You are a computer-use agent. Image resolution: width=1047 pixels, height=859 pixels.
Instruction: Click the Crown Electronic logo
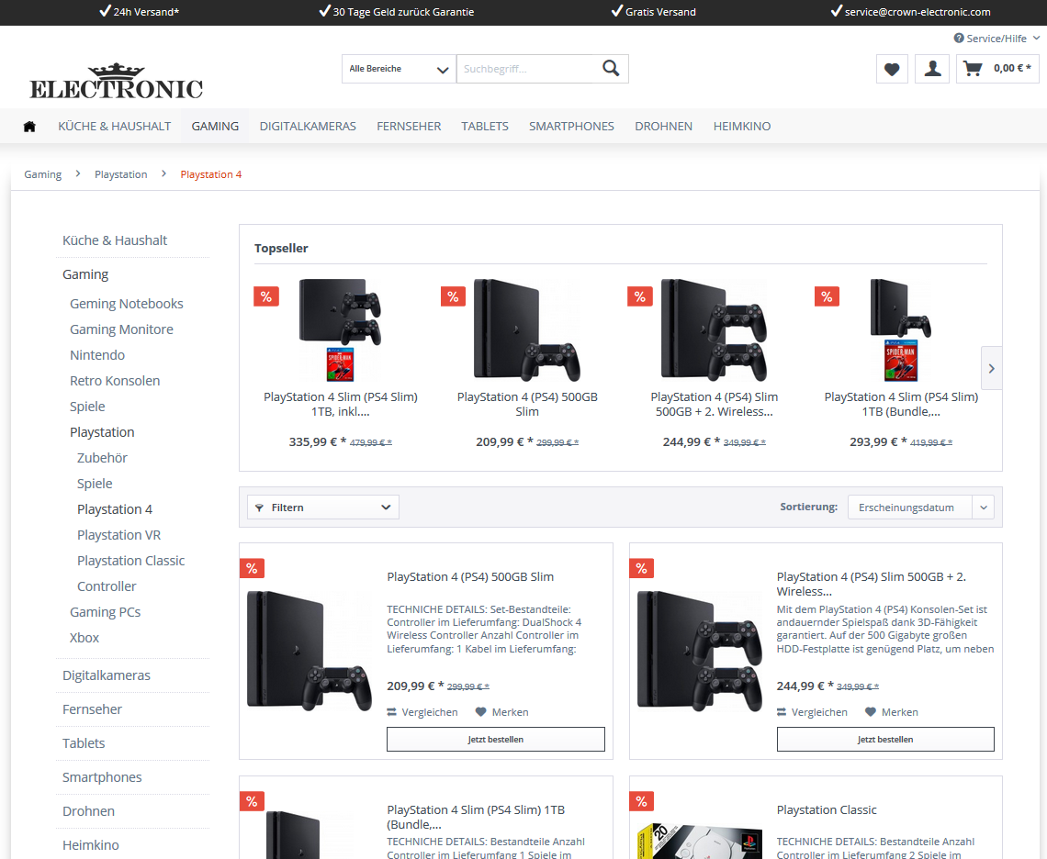117,82
